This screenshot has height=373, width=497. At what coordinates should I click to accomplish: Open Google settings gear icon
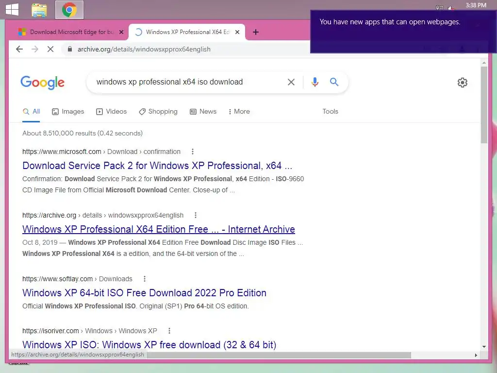pos(463,83)
